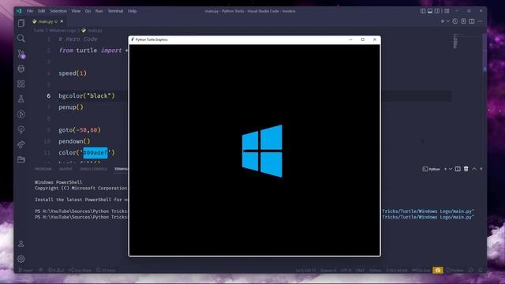This screenshot has height=284, width=505.
Task: Maximize the terminal panel with chevron
Action: [x=474, y=169]
